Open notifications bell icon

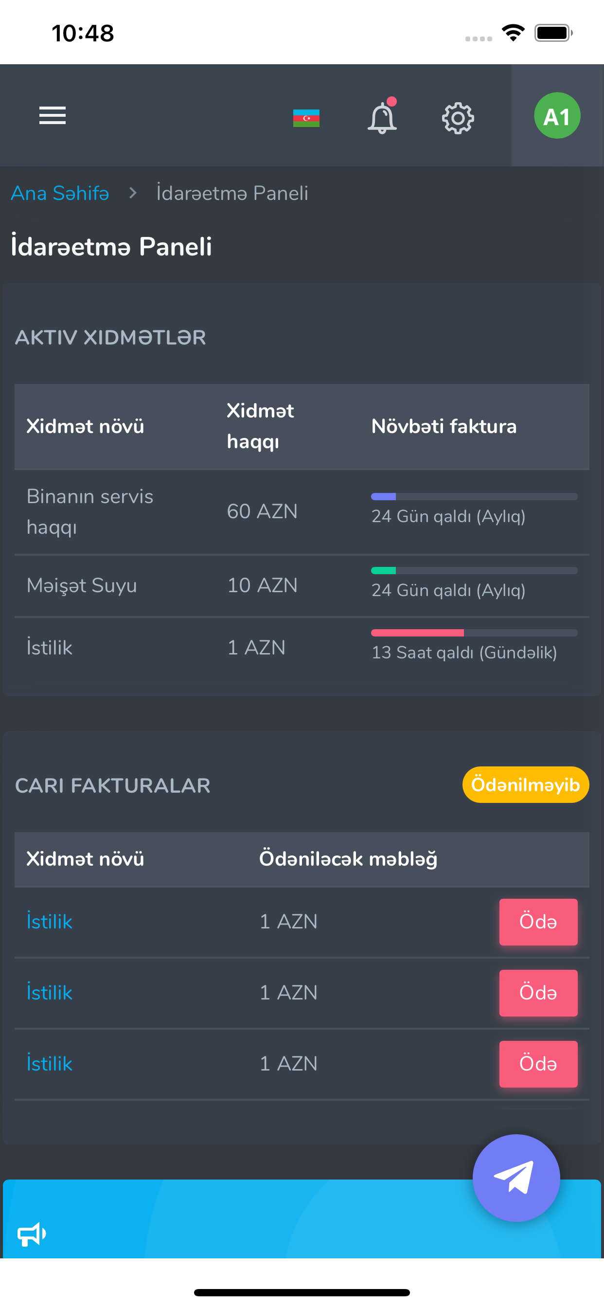click(x=382, y=117)
